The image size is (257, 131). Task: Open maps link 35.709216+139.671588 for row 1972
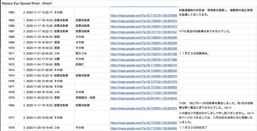coord(144,60)
